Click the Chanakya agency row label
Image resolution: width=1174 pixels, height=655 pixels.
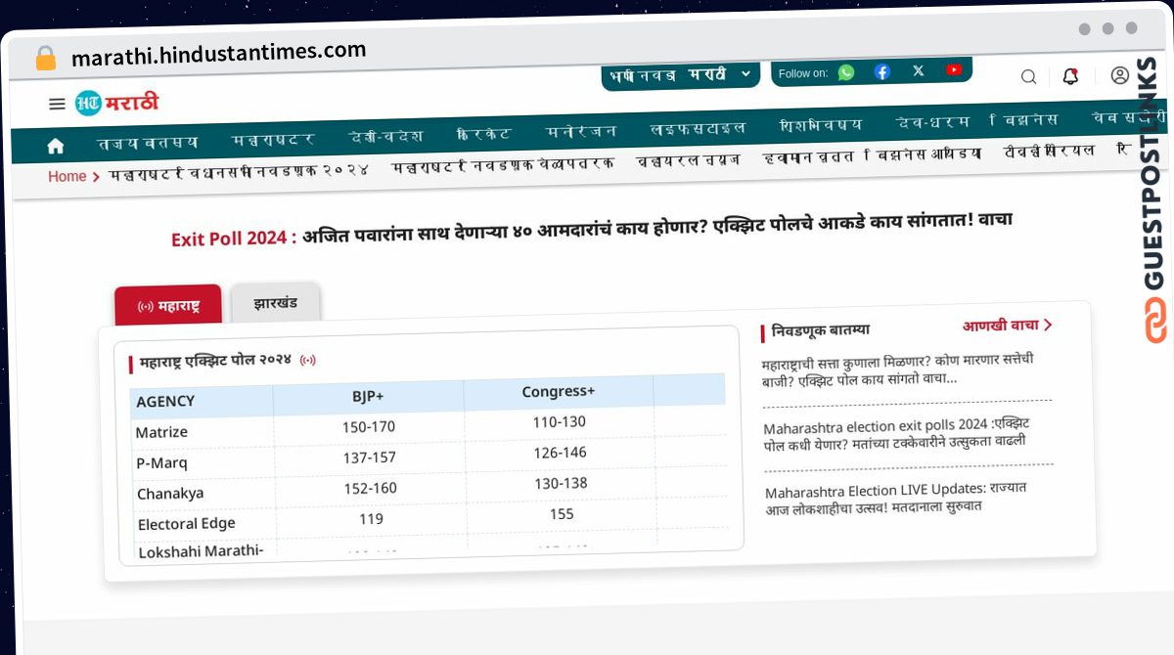click(170, 494)
